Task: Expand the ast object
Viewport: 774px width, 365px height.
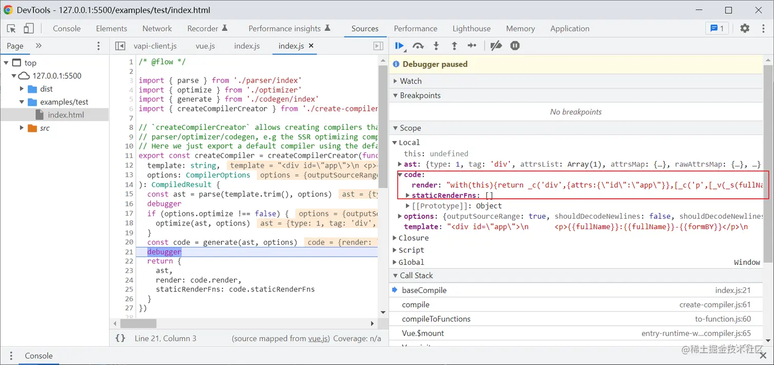Action: [x=400, y=164]
